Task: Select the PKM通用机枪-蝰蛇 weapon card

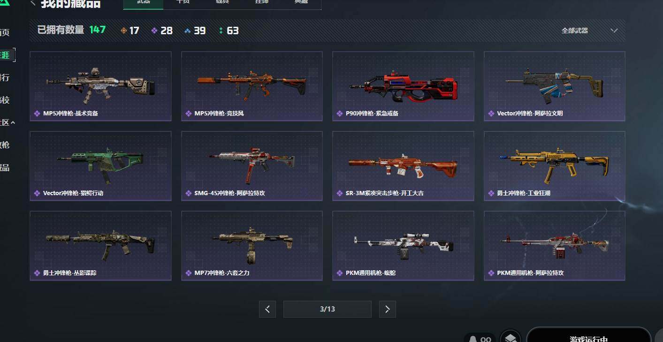Action: [x=403, y=246]
